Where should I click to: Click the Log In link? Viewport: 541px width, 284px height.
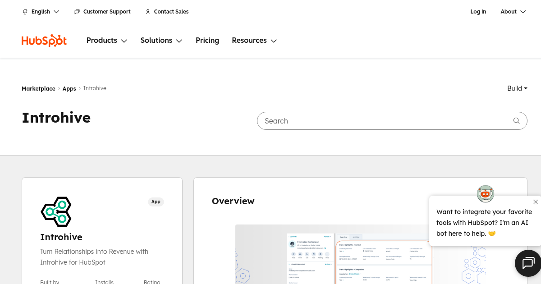point(478,12)
